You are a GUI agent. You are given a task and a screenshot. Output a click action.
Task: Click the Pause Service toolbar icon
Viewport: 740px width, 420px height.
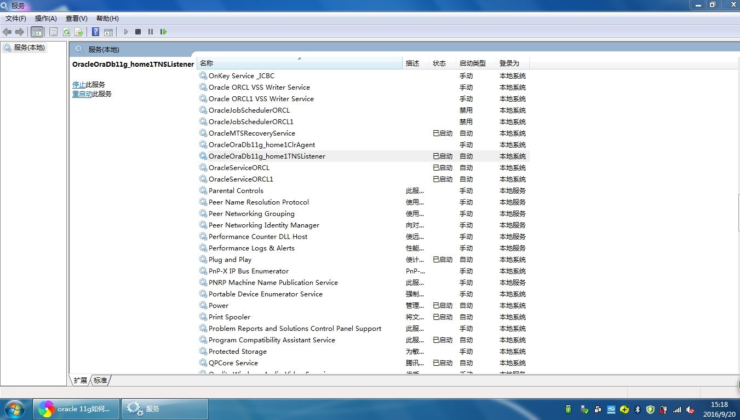151,32
